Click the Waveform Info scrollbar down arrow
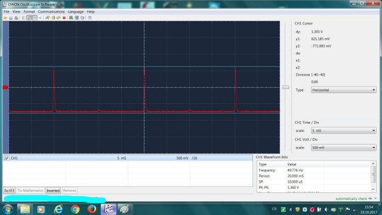382x215 pixels. click(x=373, y=189)
